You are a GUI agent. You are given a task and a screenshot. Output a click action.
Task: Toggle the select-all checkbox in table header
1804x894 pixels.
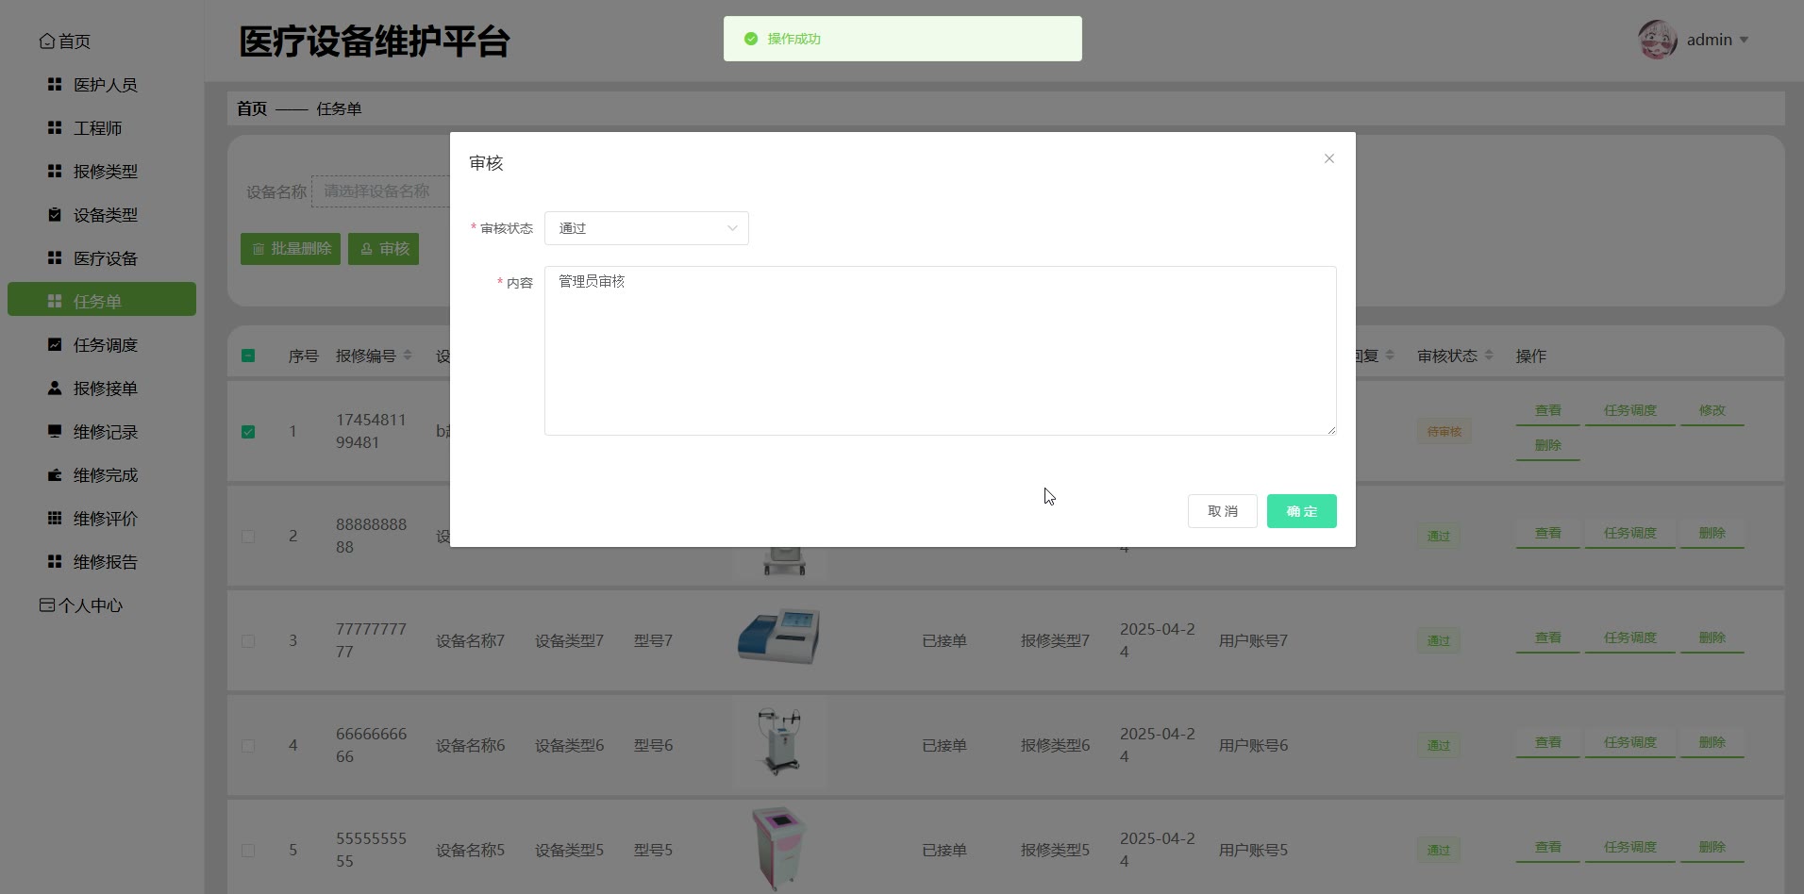coord(248,356)
